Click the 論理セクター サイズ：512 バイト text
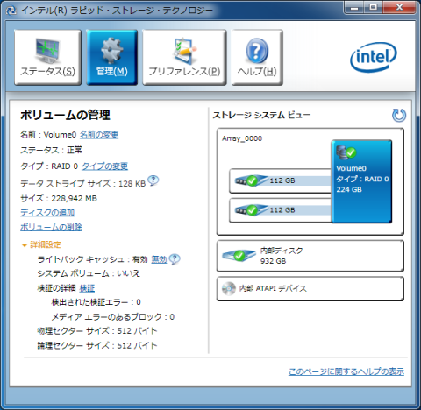 [x=97, y=345]
